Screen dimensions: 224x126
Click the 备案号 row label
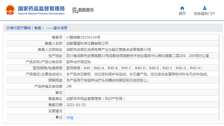point(57,37)
